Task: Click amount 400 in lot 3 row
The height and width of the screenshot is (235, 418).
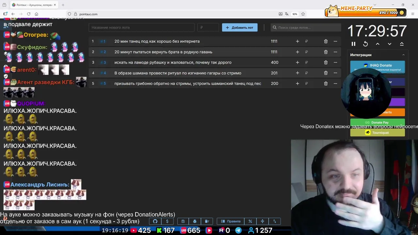Action: tap(275, 62)
